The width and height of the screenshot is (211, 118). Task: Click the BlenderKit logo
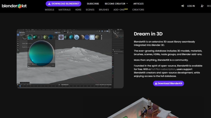14,6
